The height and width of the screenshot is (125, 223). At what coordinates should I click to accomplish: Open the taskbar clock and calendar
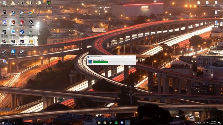[x=213, y=123]
